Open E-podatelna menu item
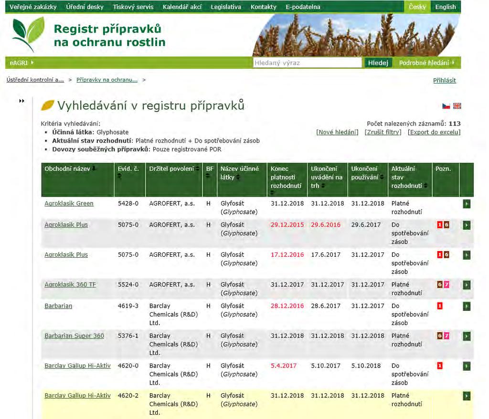Screen dimensions: 489x419 [303, 7]
